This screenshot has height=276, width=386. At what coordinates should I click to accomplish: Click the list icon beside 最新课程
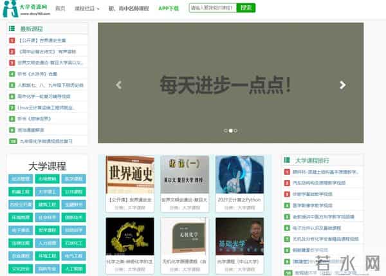12,28
